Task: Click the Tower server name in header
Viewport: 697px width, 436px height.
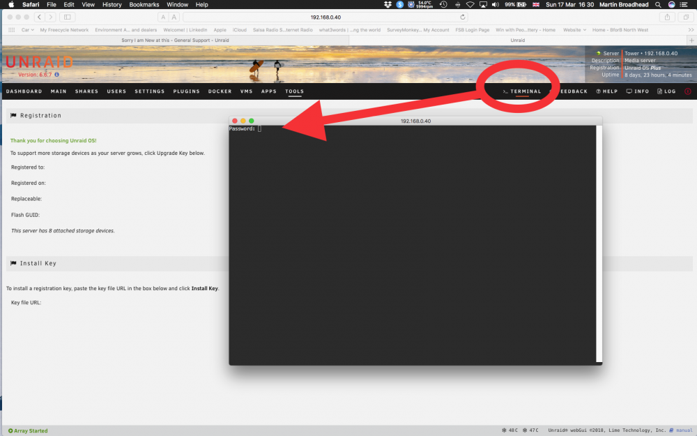Action: tap(631, 54)
